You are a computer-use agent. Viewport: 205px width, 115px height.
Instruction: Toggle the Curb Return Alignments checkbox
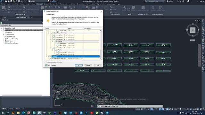53,33
